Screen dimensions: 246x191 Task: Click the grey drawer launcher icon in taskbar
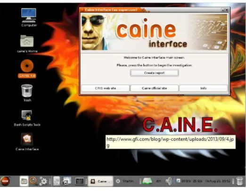coord(57,181)
